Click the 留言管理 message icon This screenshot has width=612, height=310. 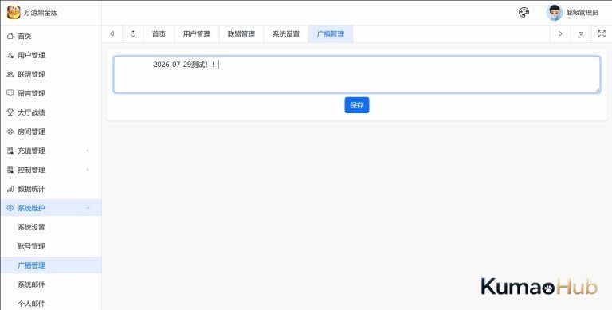point(10,93)
